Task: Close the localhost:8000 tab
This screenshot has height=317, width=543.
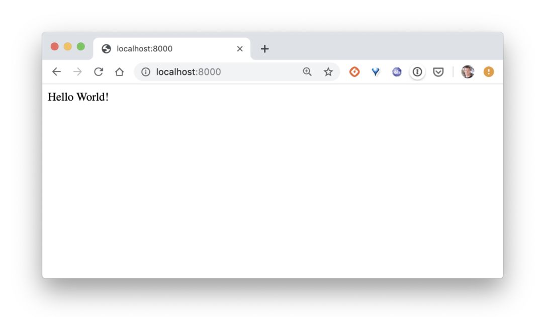Action: 240,49
